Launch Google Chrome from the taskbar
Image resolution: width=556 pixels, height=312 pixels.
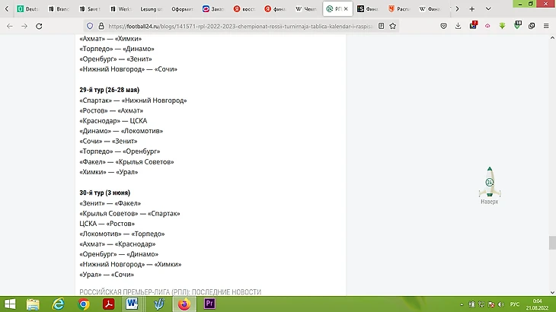pos(84,304)
